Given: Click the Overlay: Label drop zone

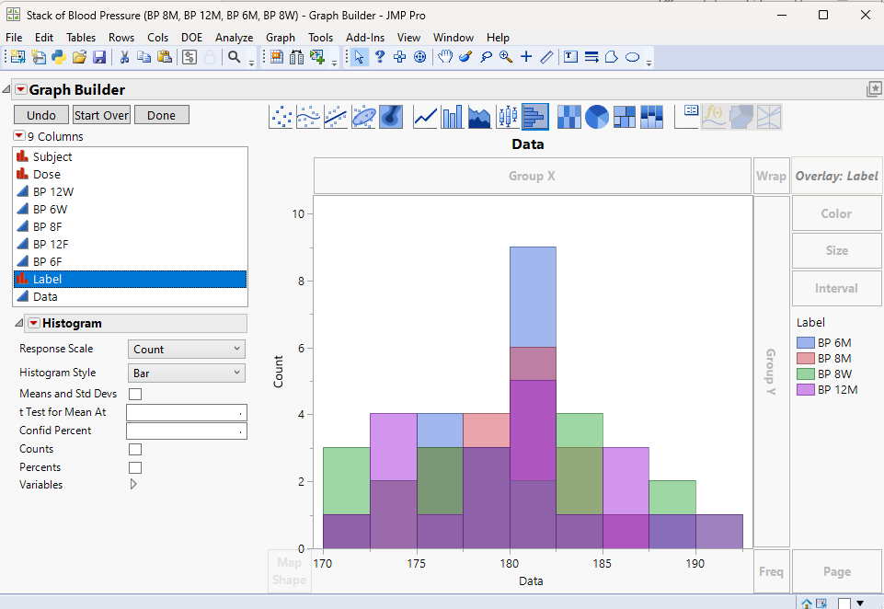Looking at the screenshot, I should tap(837, 176).
